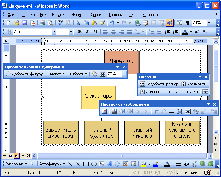Run the ABC spelling check
This screenshot has height=177, width=221.
(60, 23)
